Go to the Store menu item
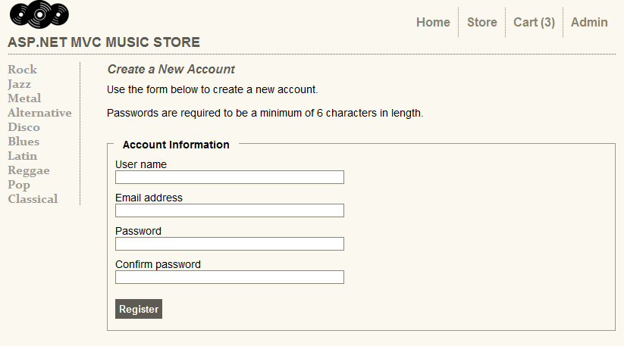This screenshot has height=346, width=624. point(481,23)
